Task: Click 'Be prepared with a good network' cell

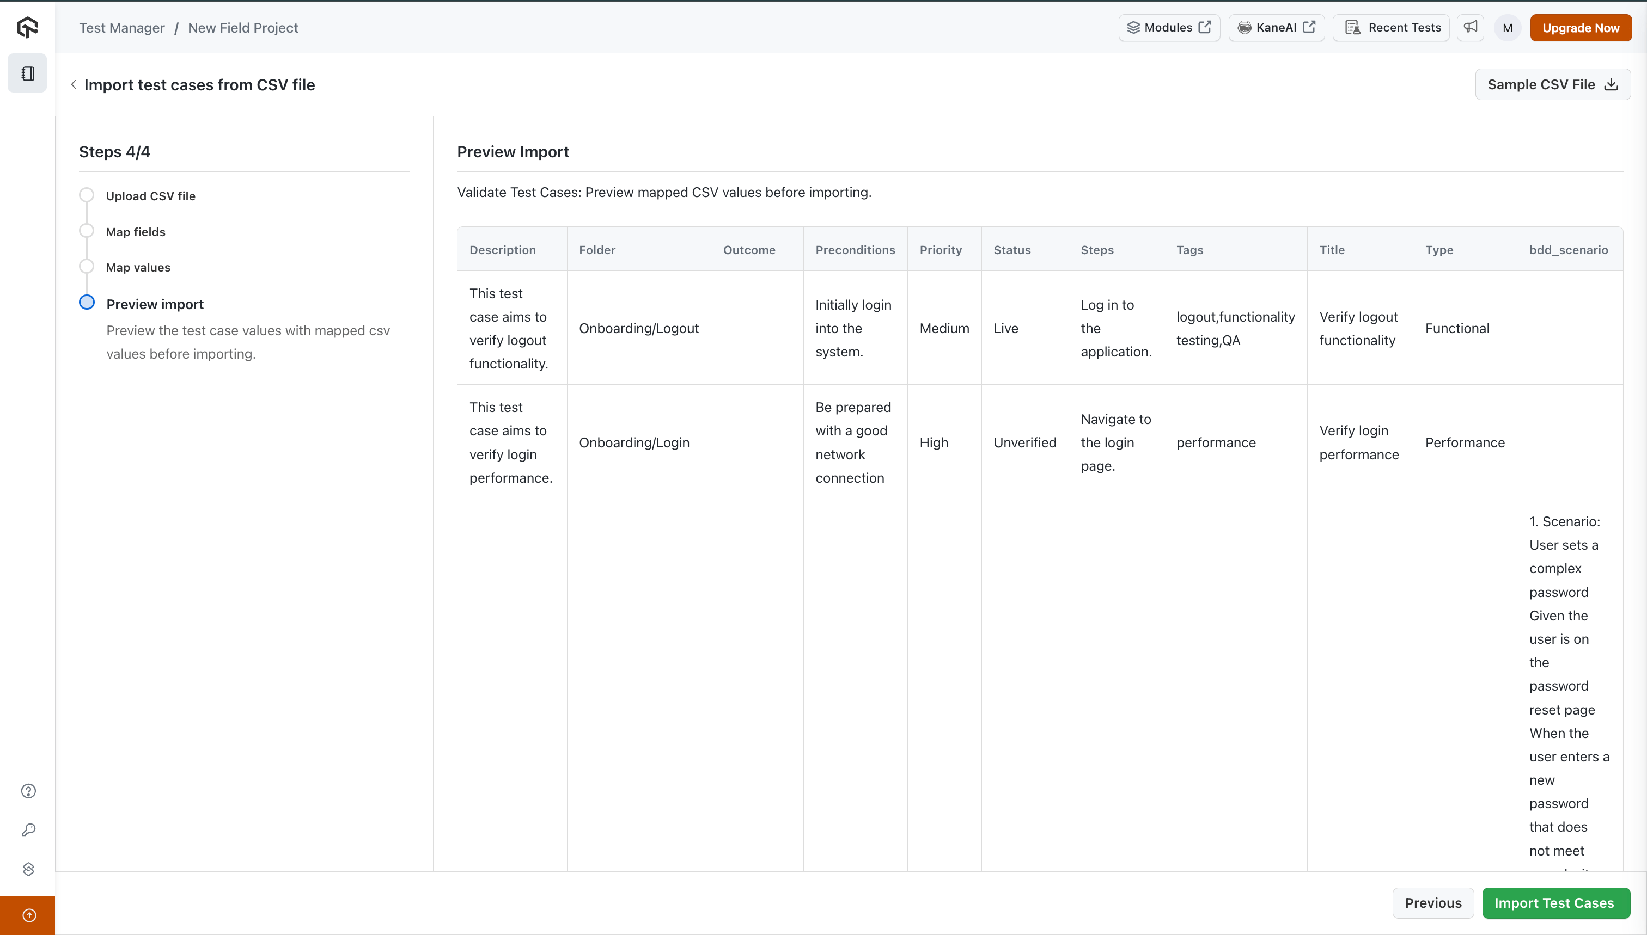Action: 855,442
